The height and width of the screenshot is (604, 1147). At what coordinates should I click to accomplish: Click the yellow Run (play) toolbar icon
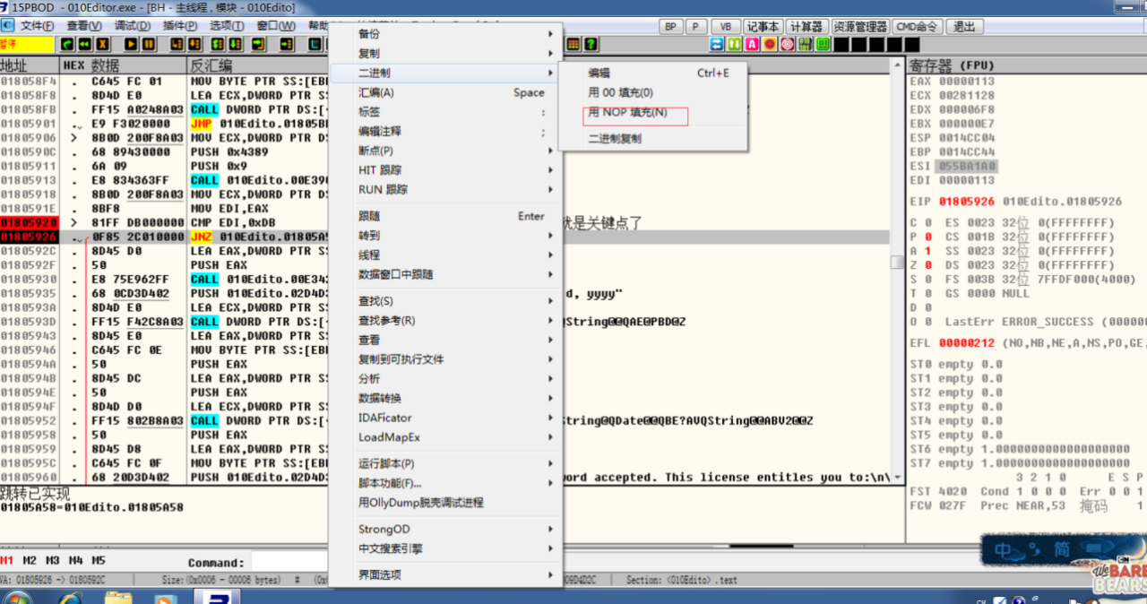point(130,44)
